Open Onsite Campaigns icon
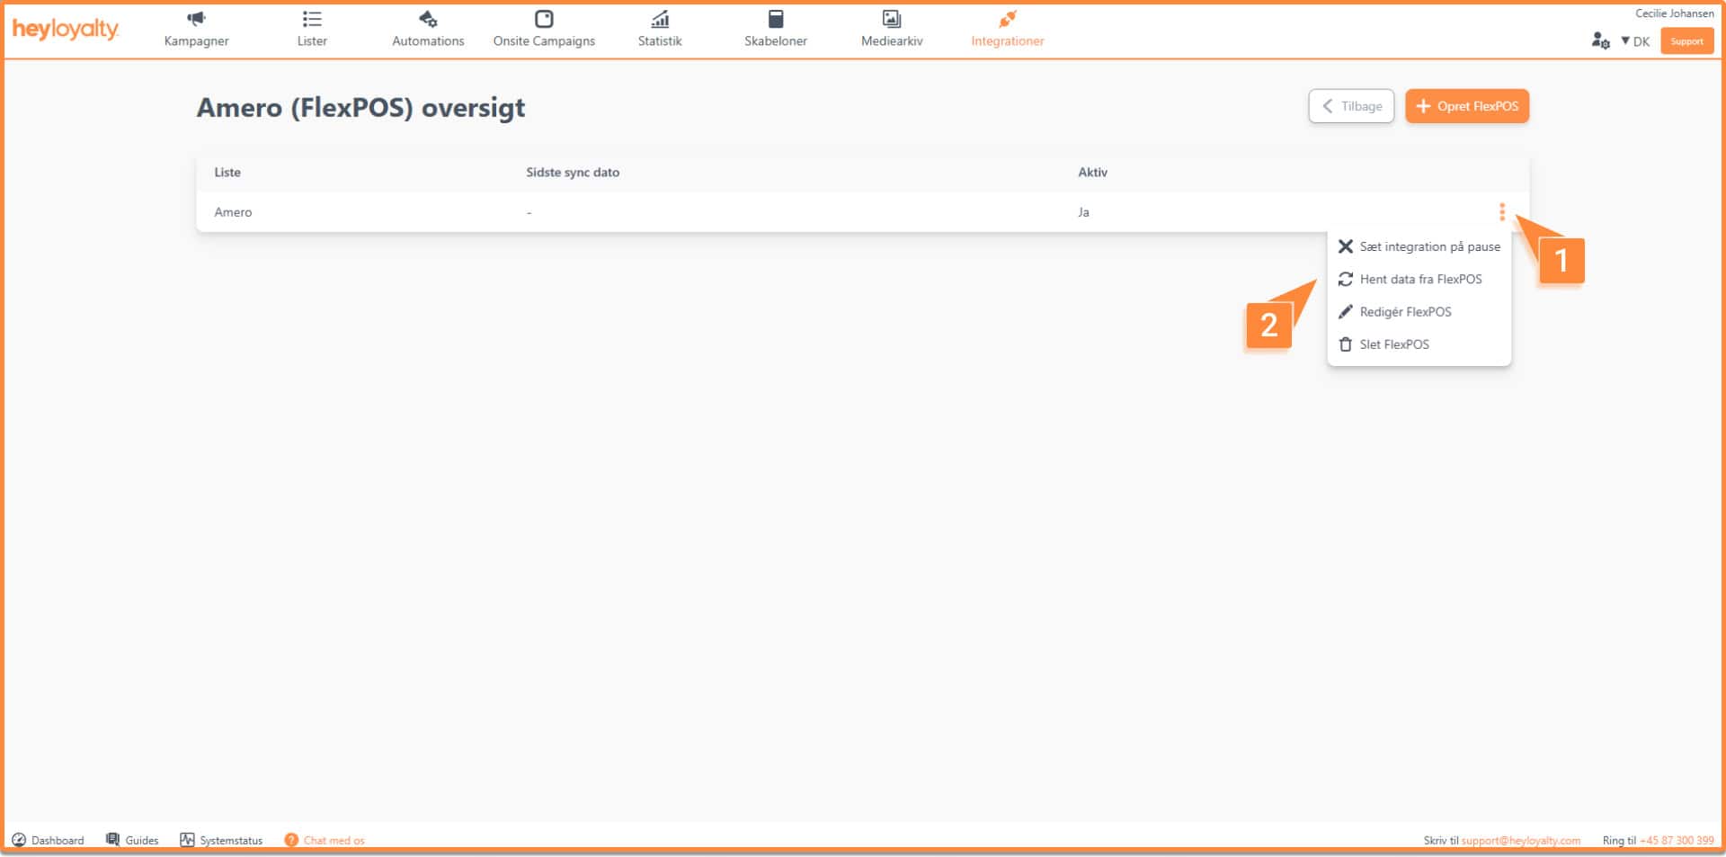 click(544, 19)
